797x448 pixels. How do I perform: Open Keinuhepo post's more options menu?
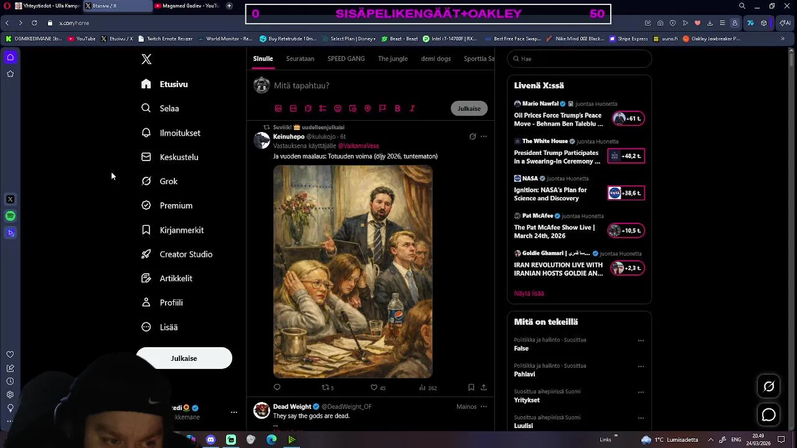click(x=484, y=136)
